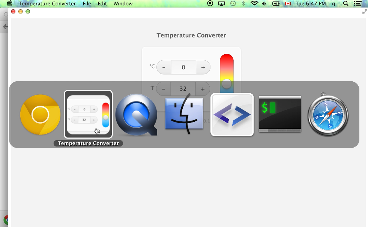Click the °C unit label
Screen dimensions: 368x227
(x=152, y=67)
